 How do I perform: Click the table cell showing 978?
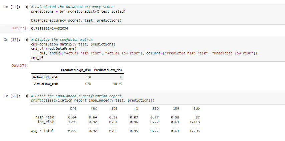88,84
